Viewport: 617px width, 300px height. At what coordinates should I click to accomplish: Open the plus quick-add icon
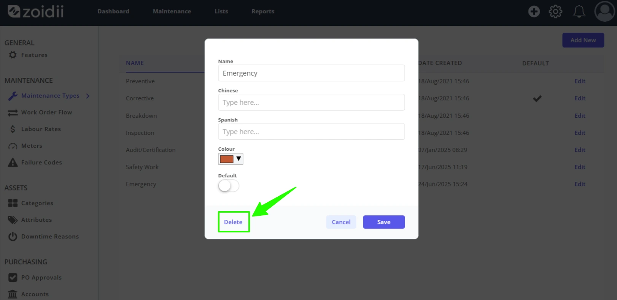click(x=534, y=11)
